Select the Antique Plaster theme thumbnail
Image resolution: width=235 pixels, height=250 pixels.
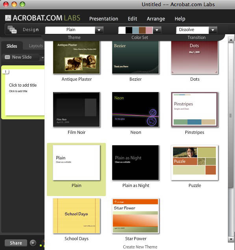pyautogui.click(x=76, y=57)
